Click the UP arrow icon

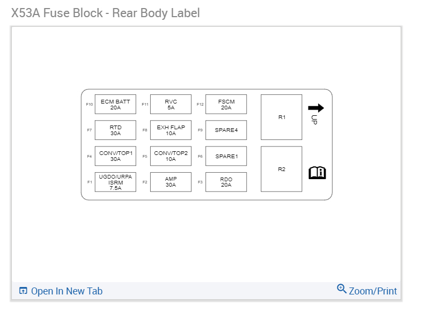[316, 108]
